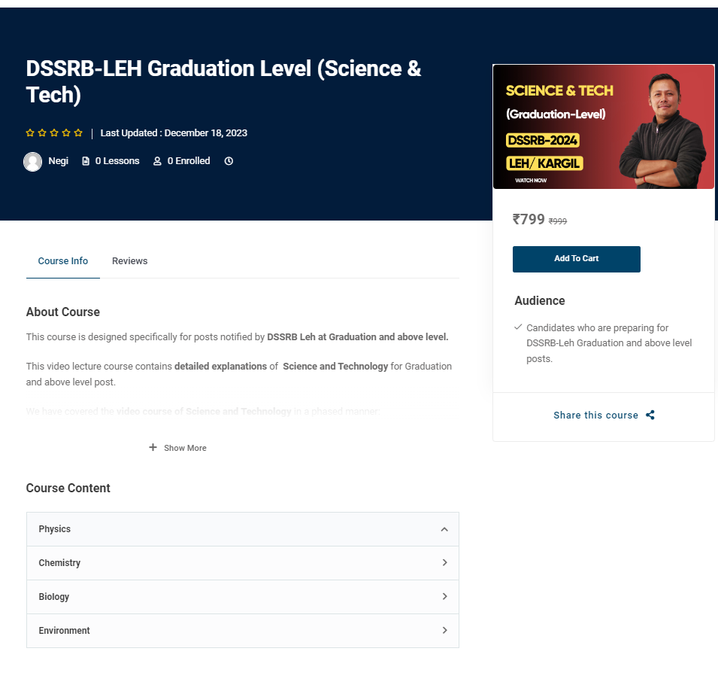Open the Science & Tech course thumbnail

click(604, 126)
